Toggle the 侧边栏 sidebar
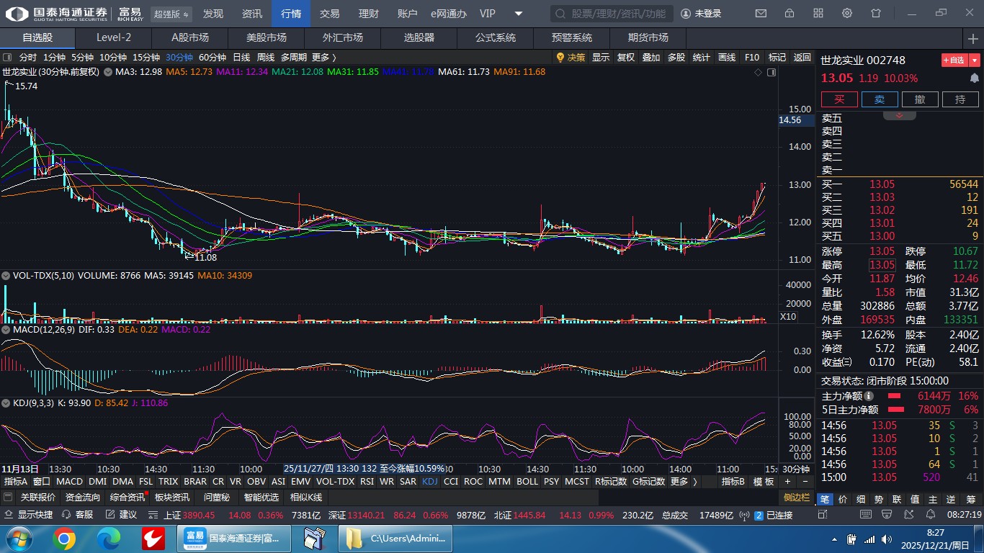Image resolution: width=984 pixels, height=553 pixels. coord(797,498)
